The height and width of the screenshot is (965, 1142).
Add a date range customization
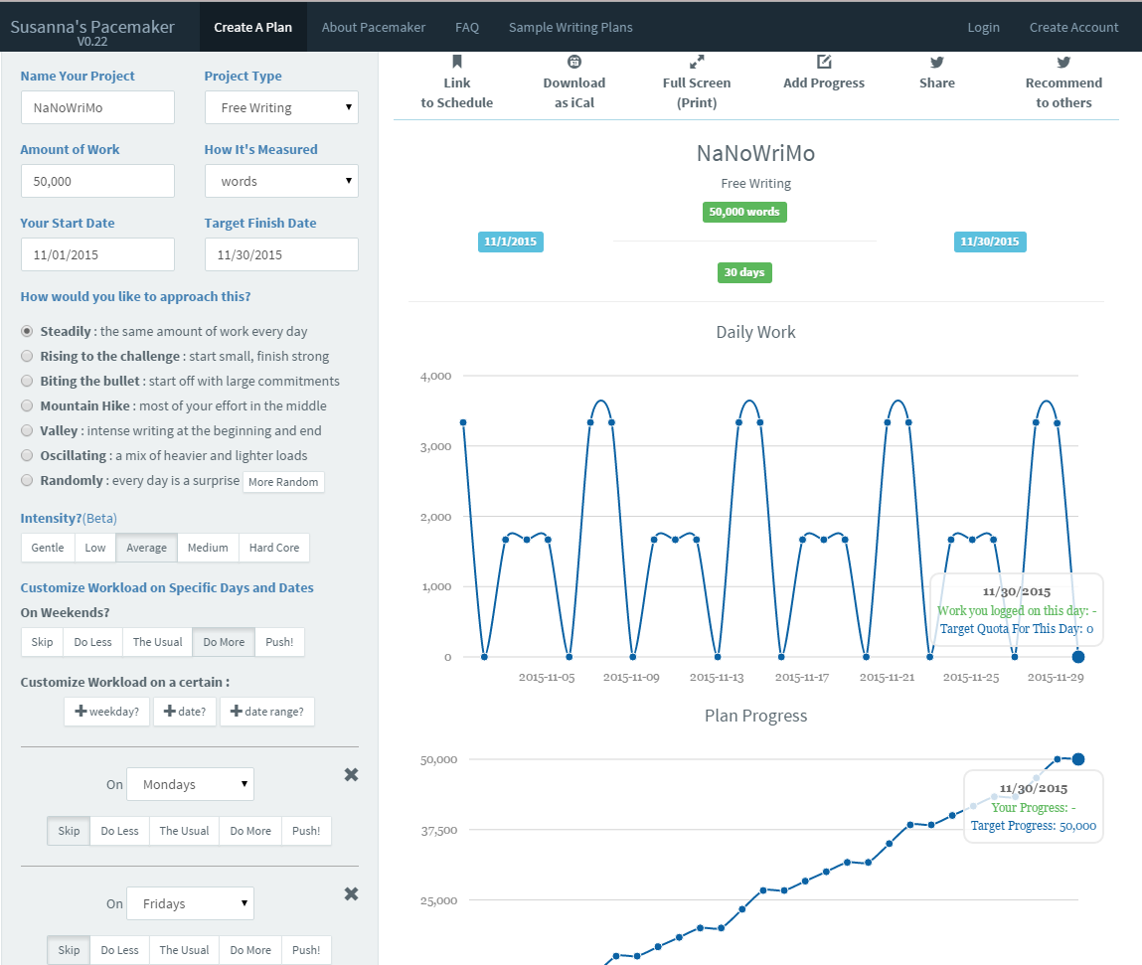[267, 712]
